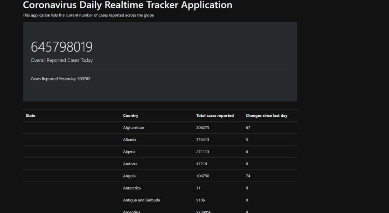Click the State column header
This screenshot has width=389, height=213.
click(x=30, y=116)
